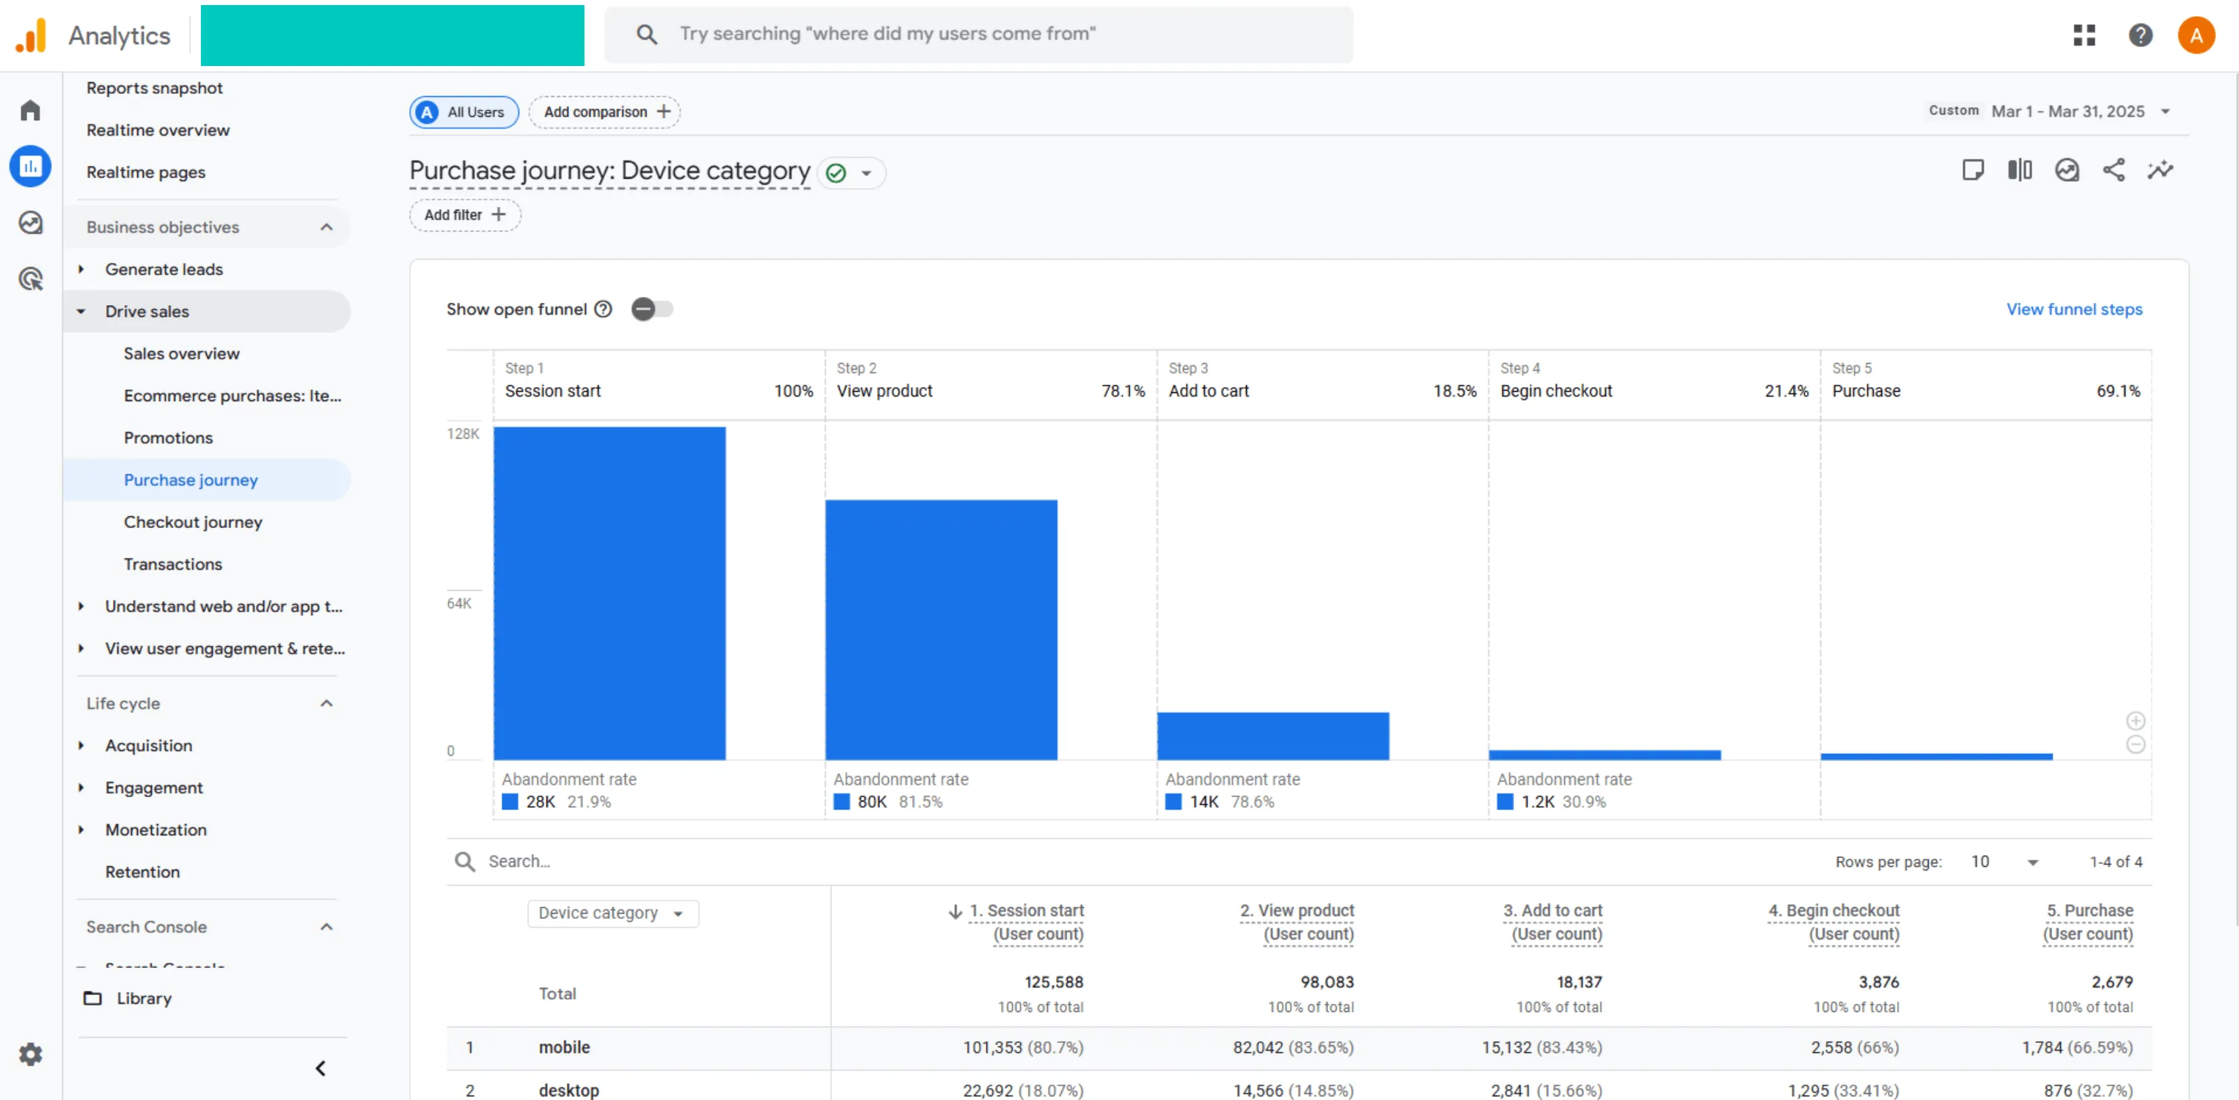Click open funnel help tooltip icon
Image resolution: width=2239 pixels, height=1100 pixels.
[x=604, y=309]
